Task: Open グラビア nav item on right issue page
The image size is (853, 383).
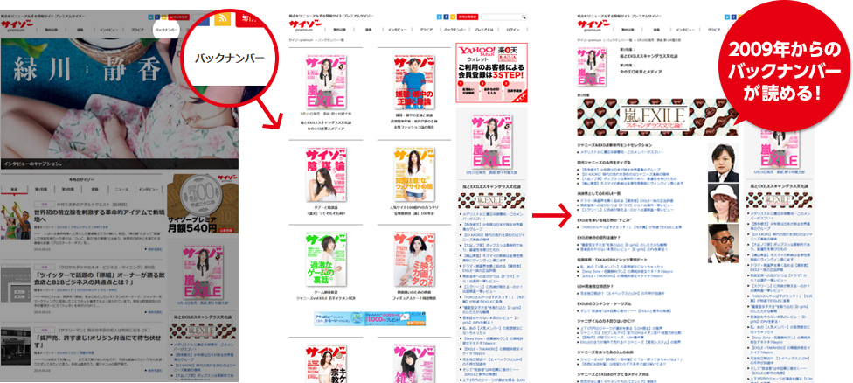Action: [713, 30]
